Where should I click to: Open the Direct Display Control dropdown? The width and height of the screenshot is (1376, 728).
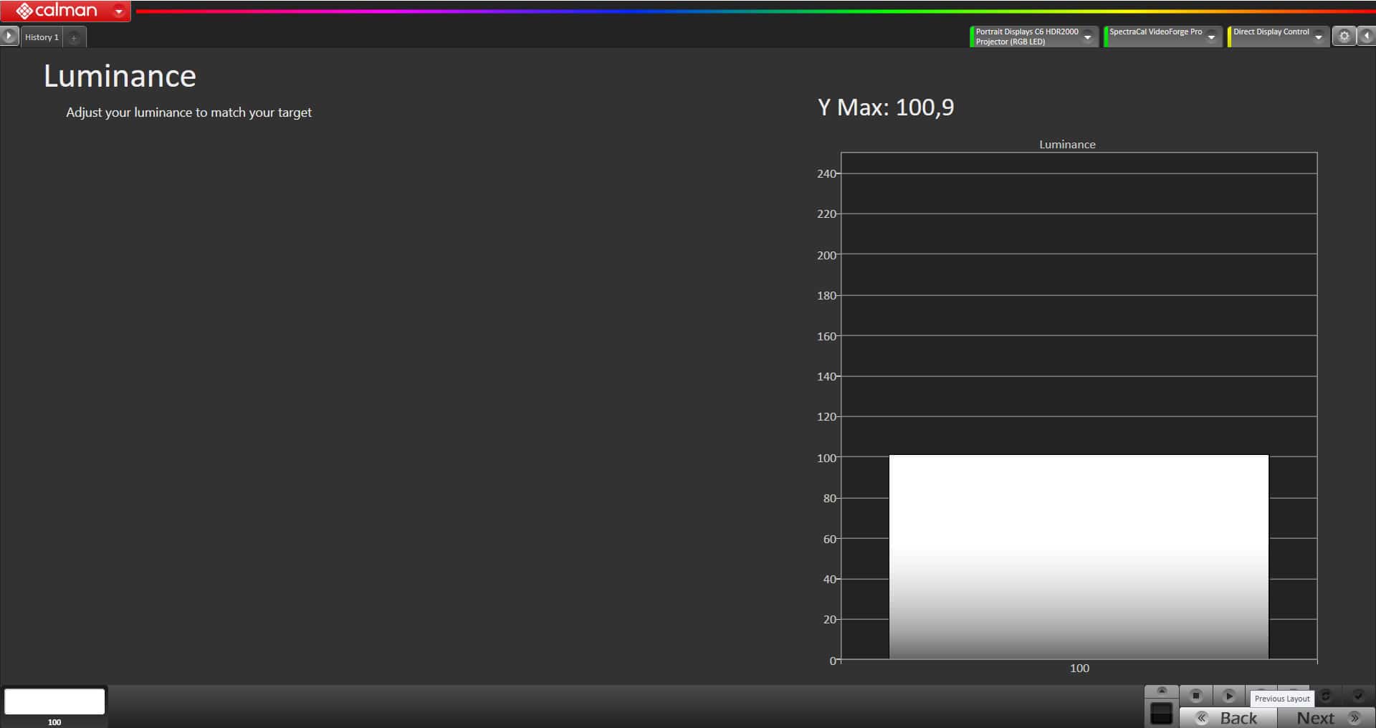1318,37
